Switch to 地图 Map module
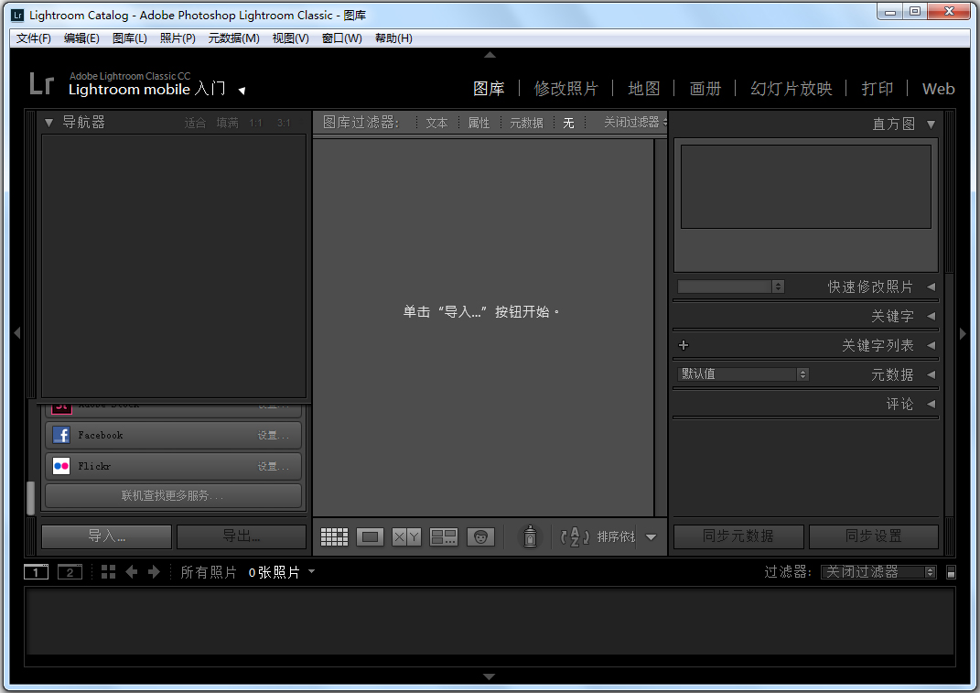Viewport: 980px width, 693px height. [644, 88]
